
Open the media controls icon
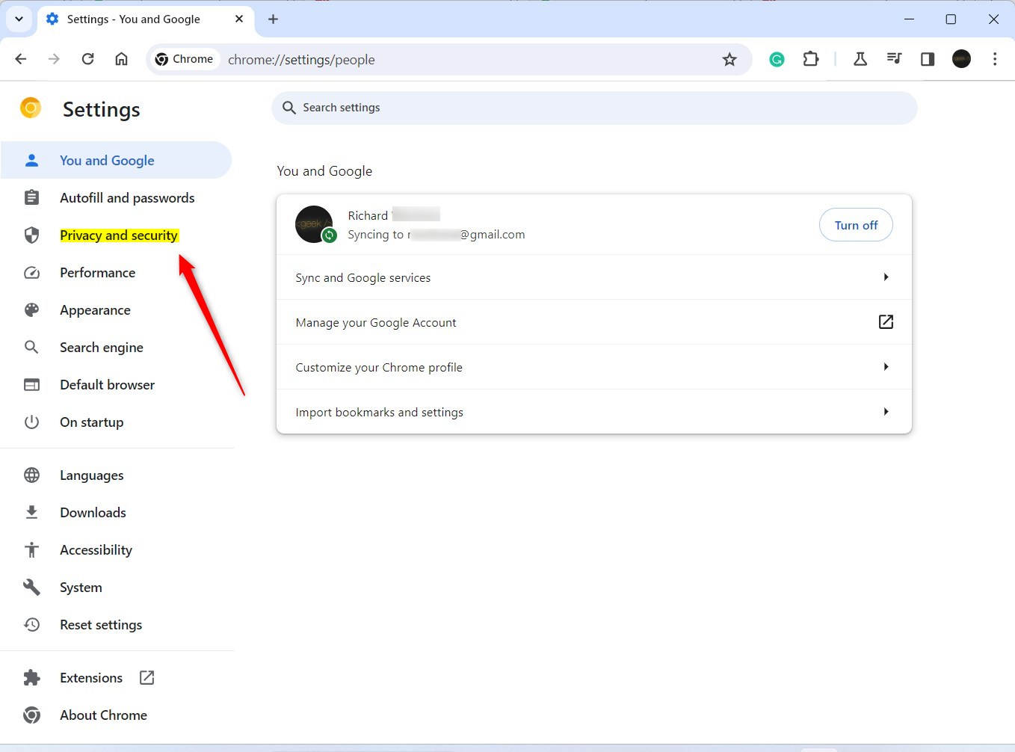894,58
